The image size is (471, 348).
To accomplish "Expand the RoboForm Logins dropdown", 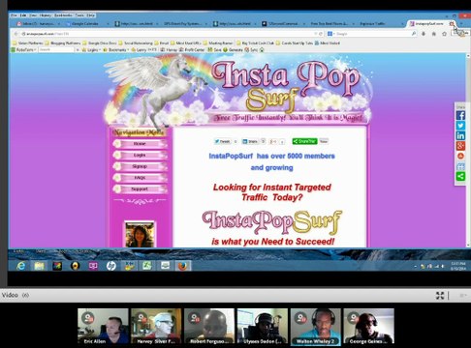I will tap(91, 49).
